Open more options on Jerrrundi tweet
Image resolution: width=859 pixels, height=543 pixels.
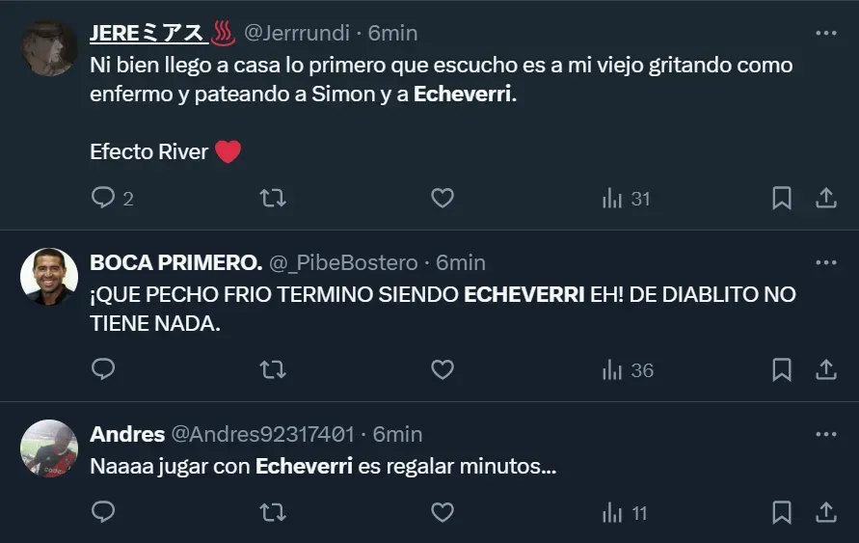tap(826, 33)
